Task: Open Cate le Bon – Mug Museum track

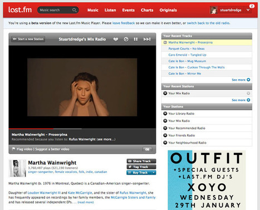Action: pos(187,61)
